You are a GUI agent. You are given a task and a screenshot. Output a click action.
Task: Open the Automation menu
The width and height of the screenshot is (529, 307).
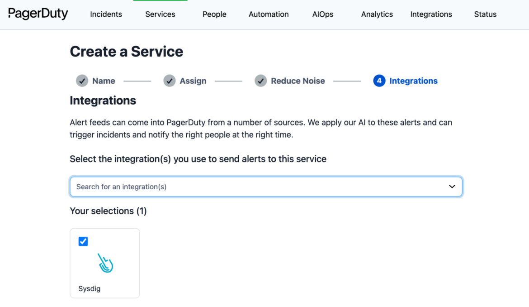tap(269, 14)
